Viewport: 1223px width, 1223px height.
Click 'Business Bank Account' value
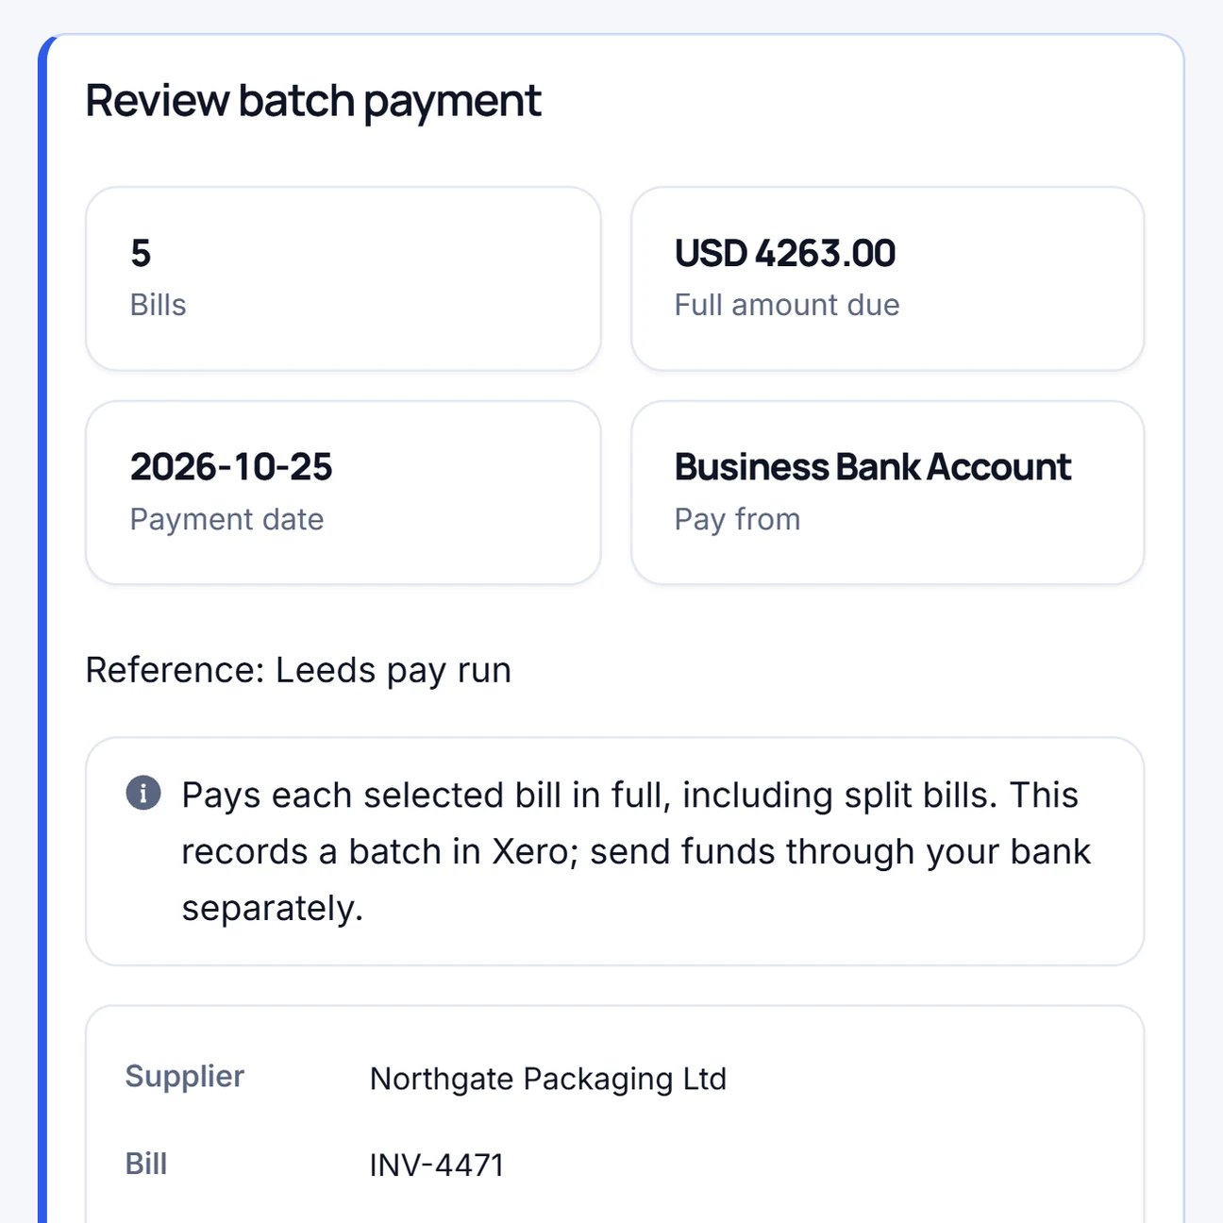[873, 467]
